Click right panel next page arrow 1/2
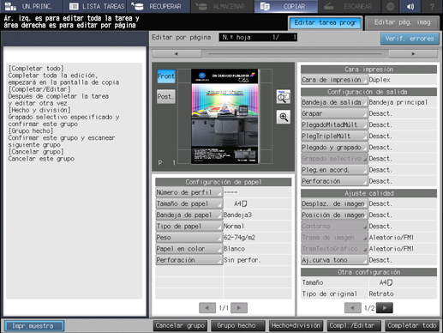 pos(385,308)
